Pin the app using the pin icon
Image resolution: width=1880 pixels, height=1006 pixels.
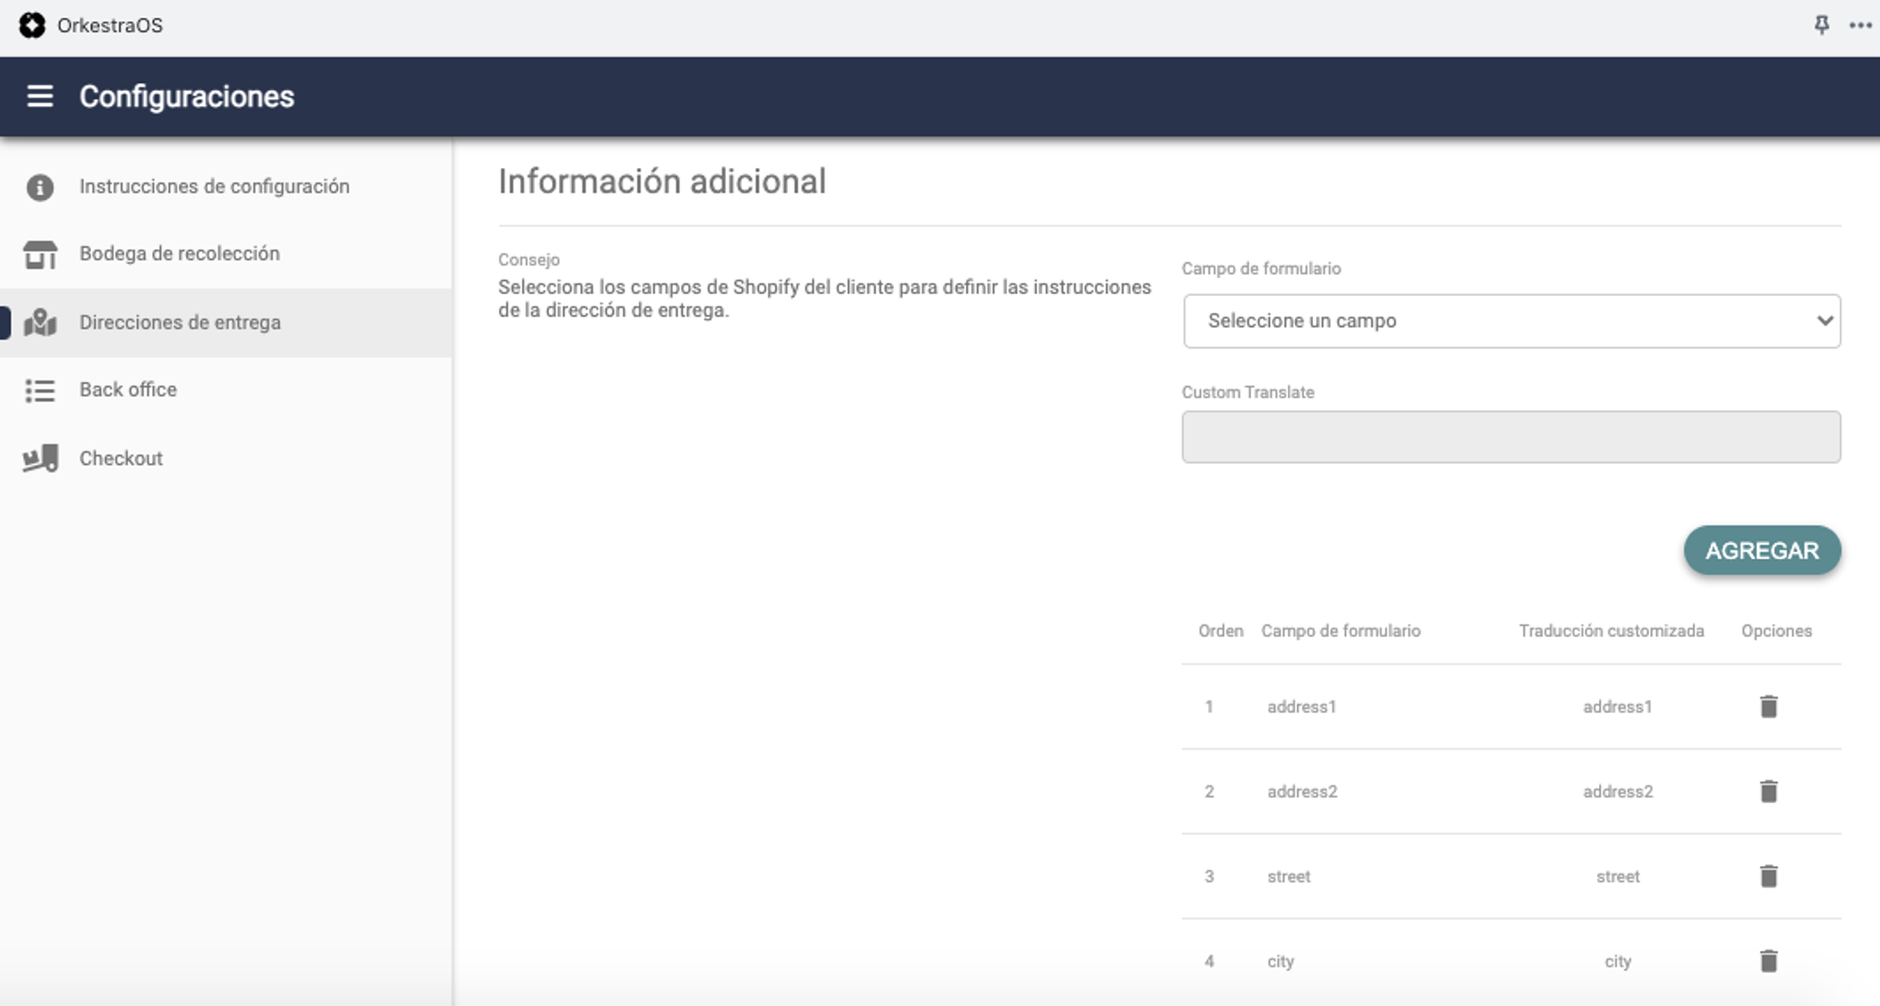pyautogui.click(x=1821, y=25)
